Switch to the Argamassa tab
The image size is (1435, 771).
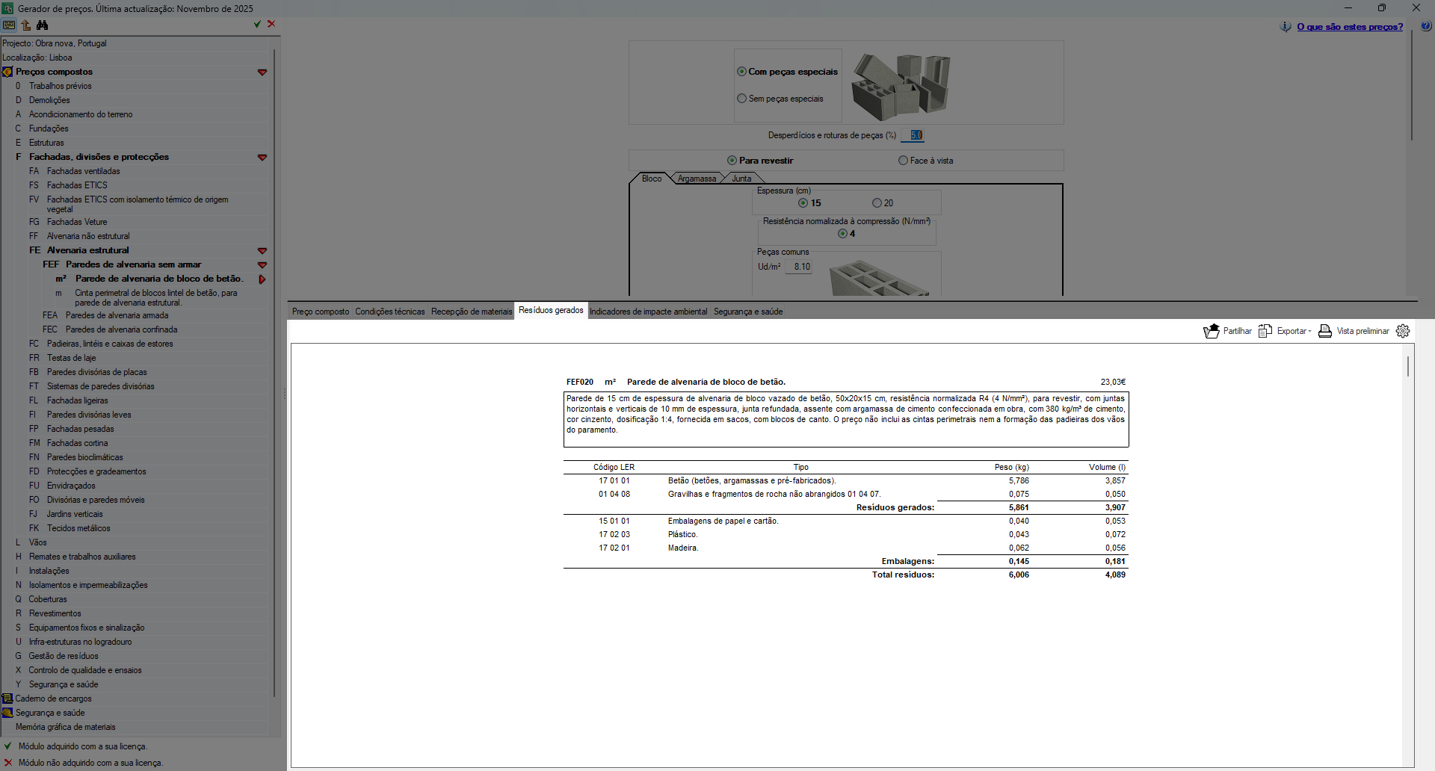click(x=697, y=179)
